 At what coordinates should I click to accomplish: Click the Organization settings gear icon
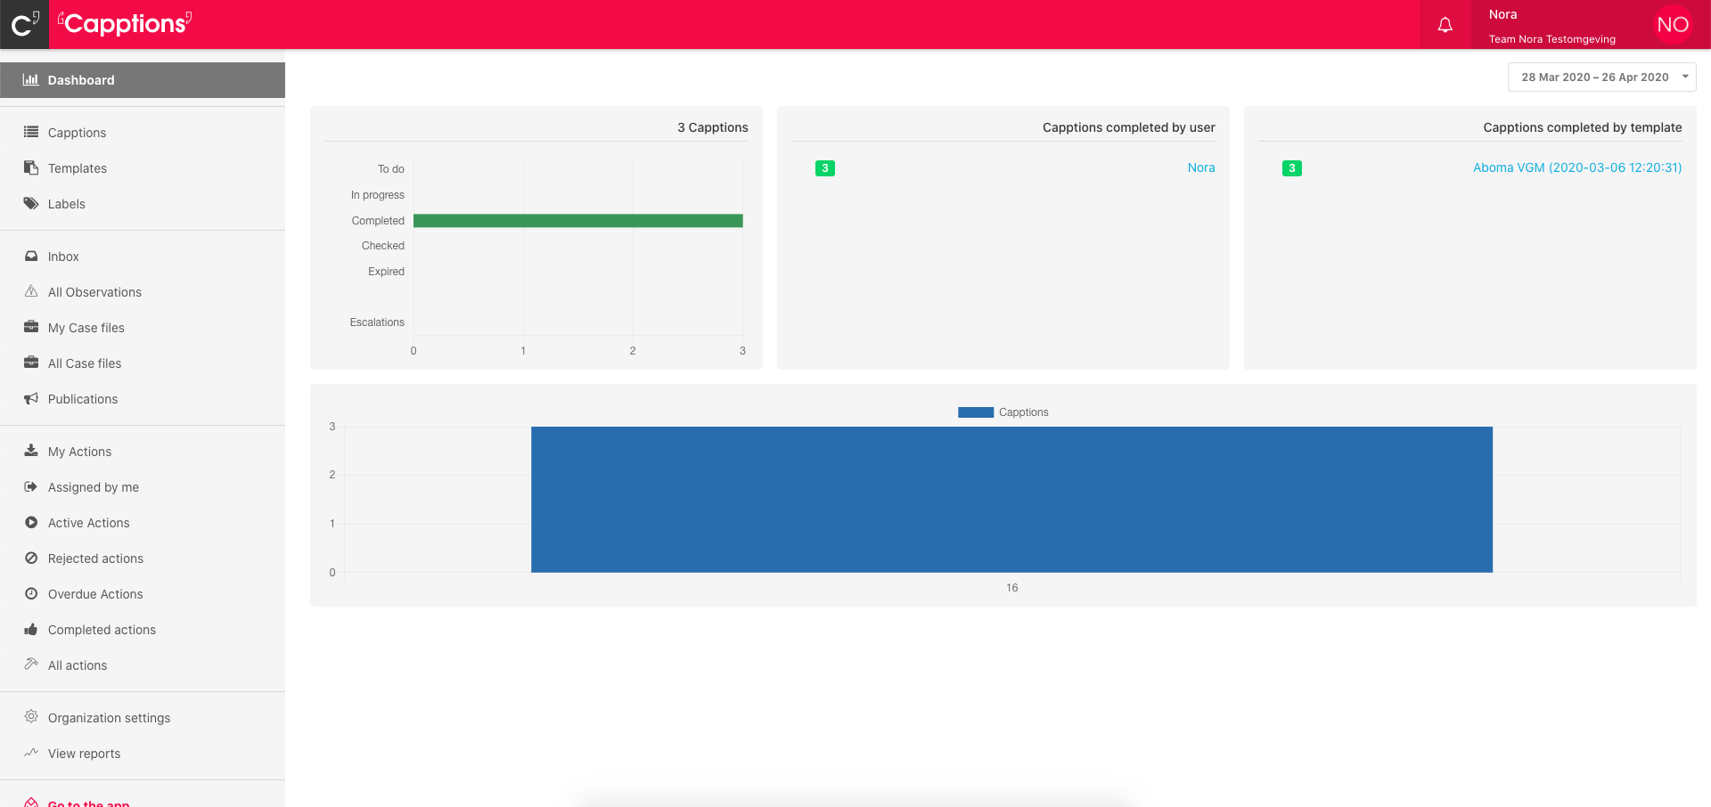31,717
